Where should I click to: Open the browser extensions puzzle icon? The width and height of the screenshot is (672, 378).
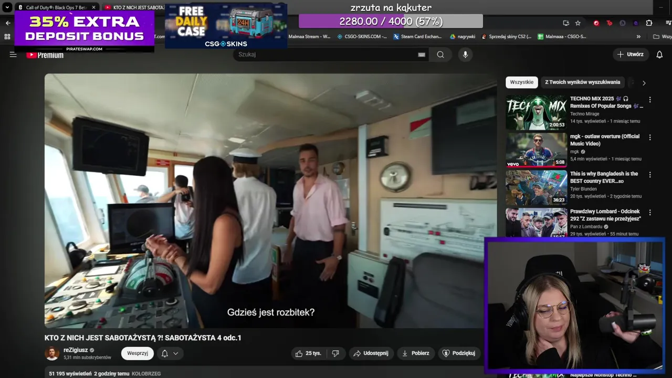(x=649, y=23)
